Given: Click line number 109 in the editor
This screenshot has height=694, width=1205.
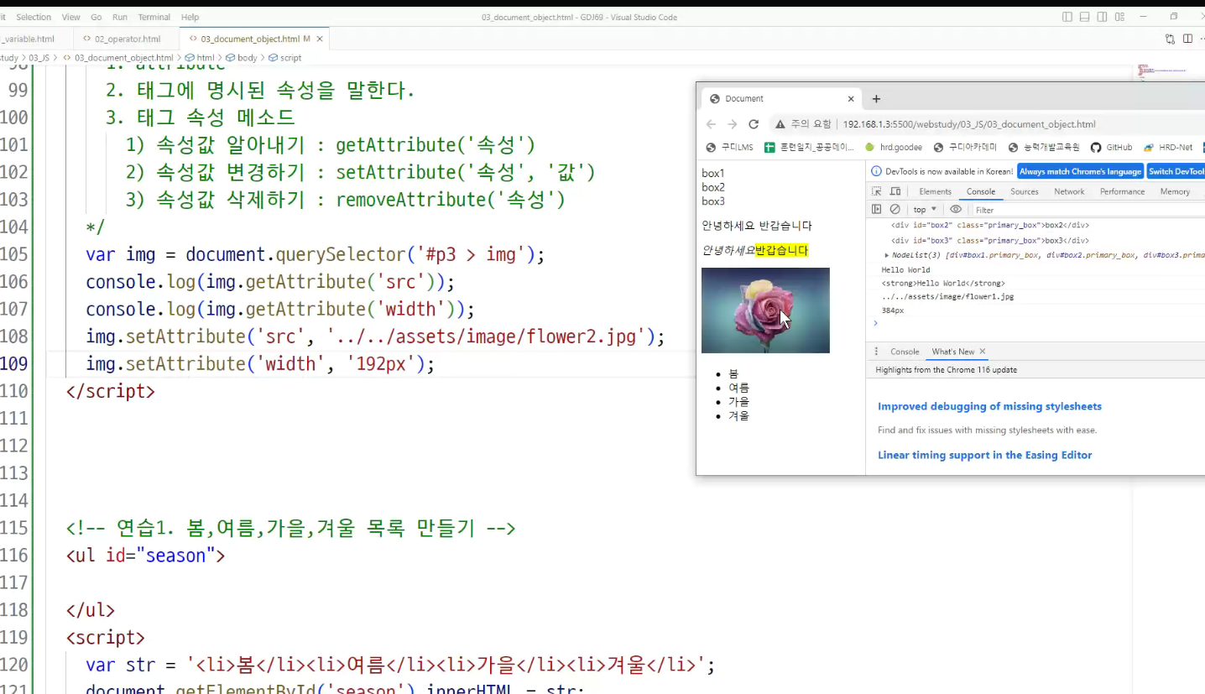Looking at the screenshot, I should coord(14,364).
